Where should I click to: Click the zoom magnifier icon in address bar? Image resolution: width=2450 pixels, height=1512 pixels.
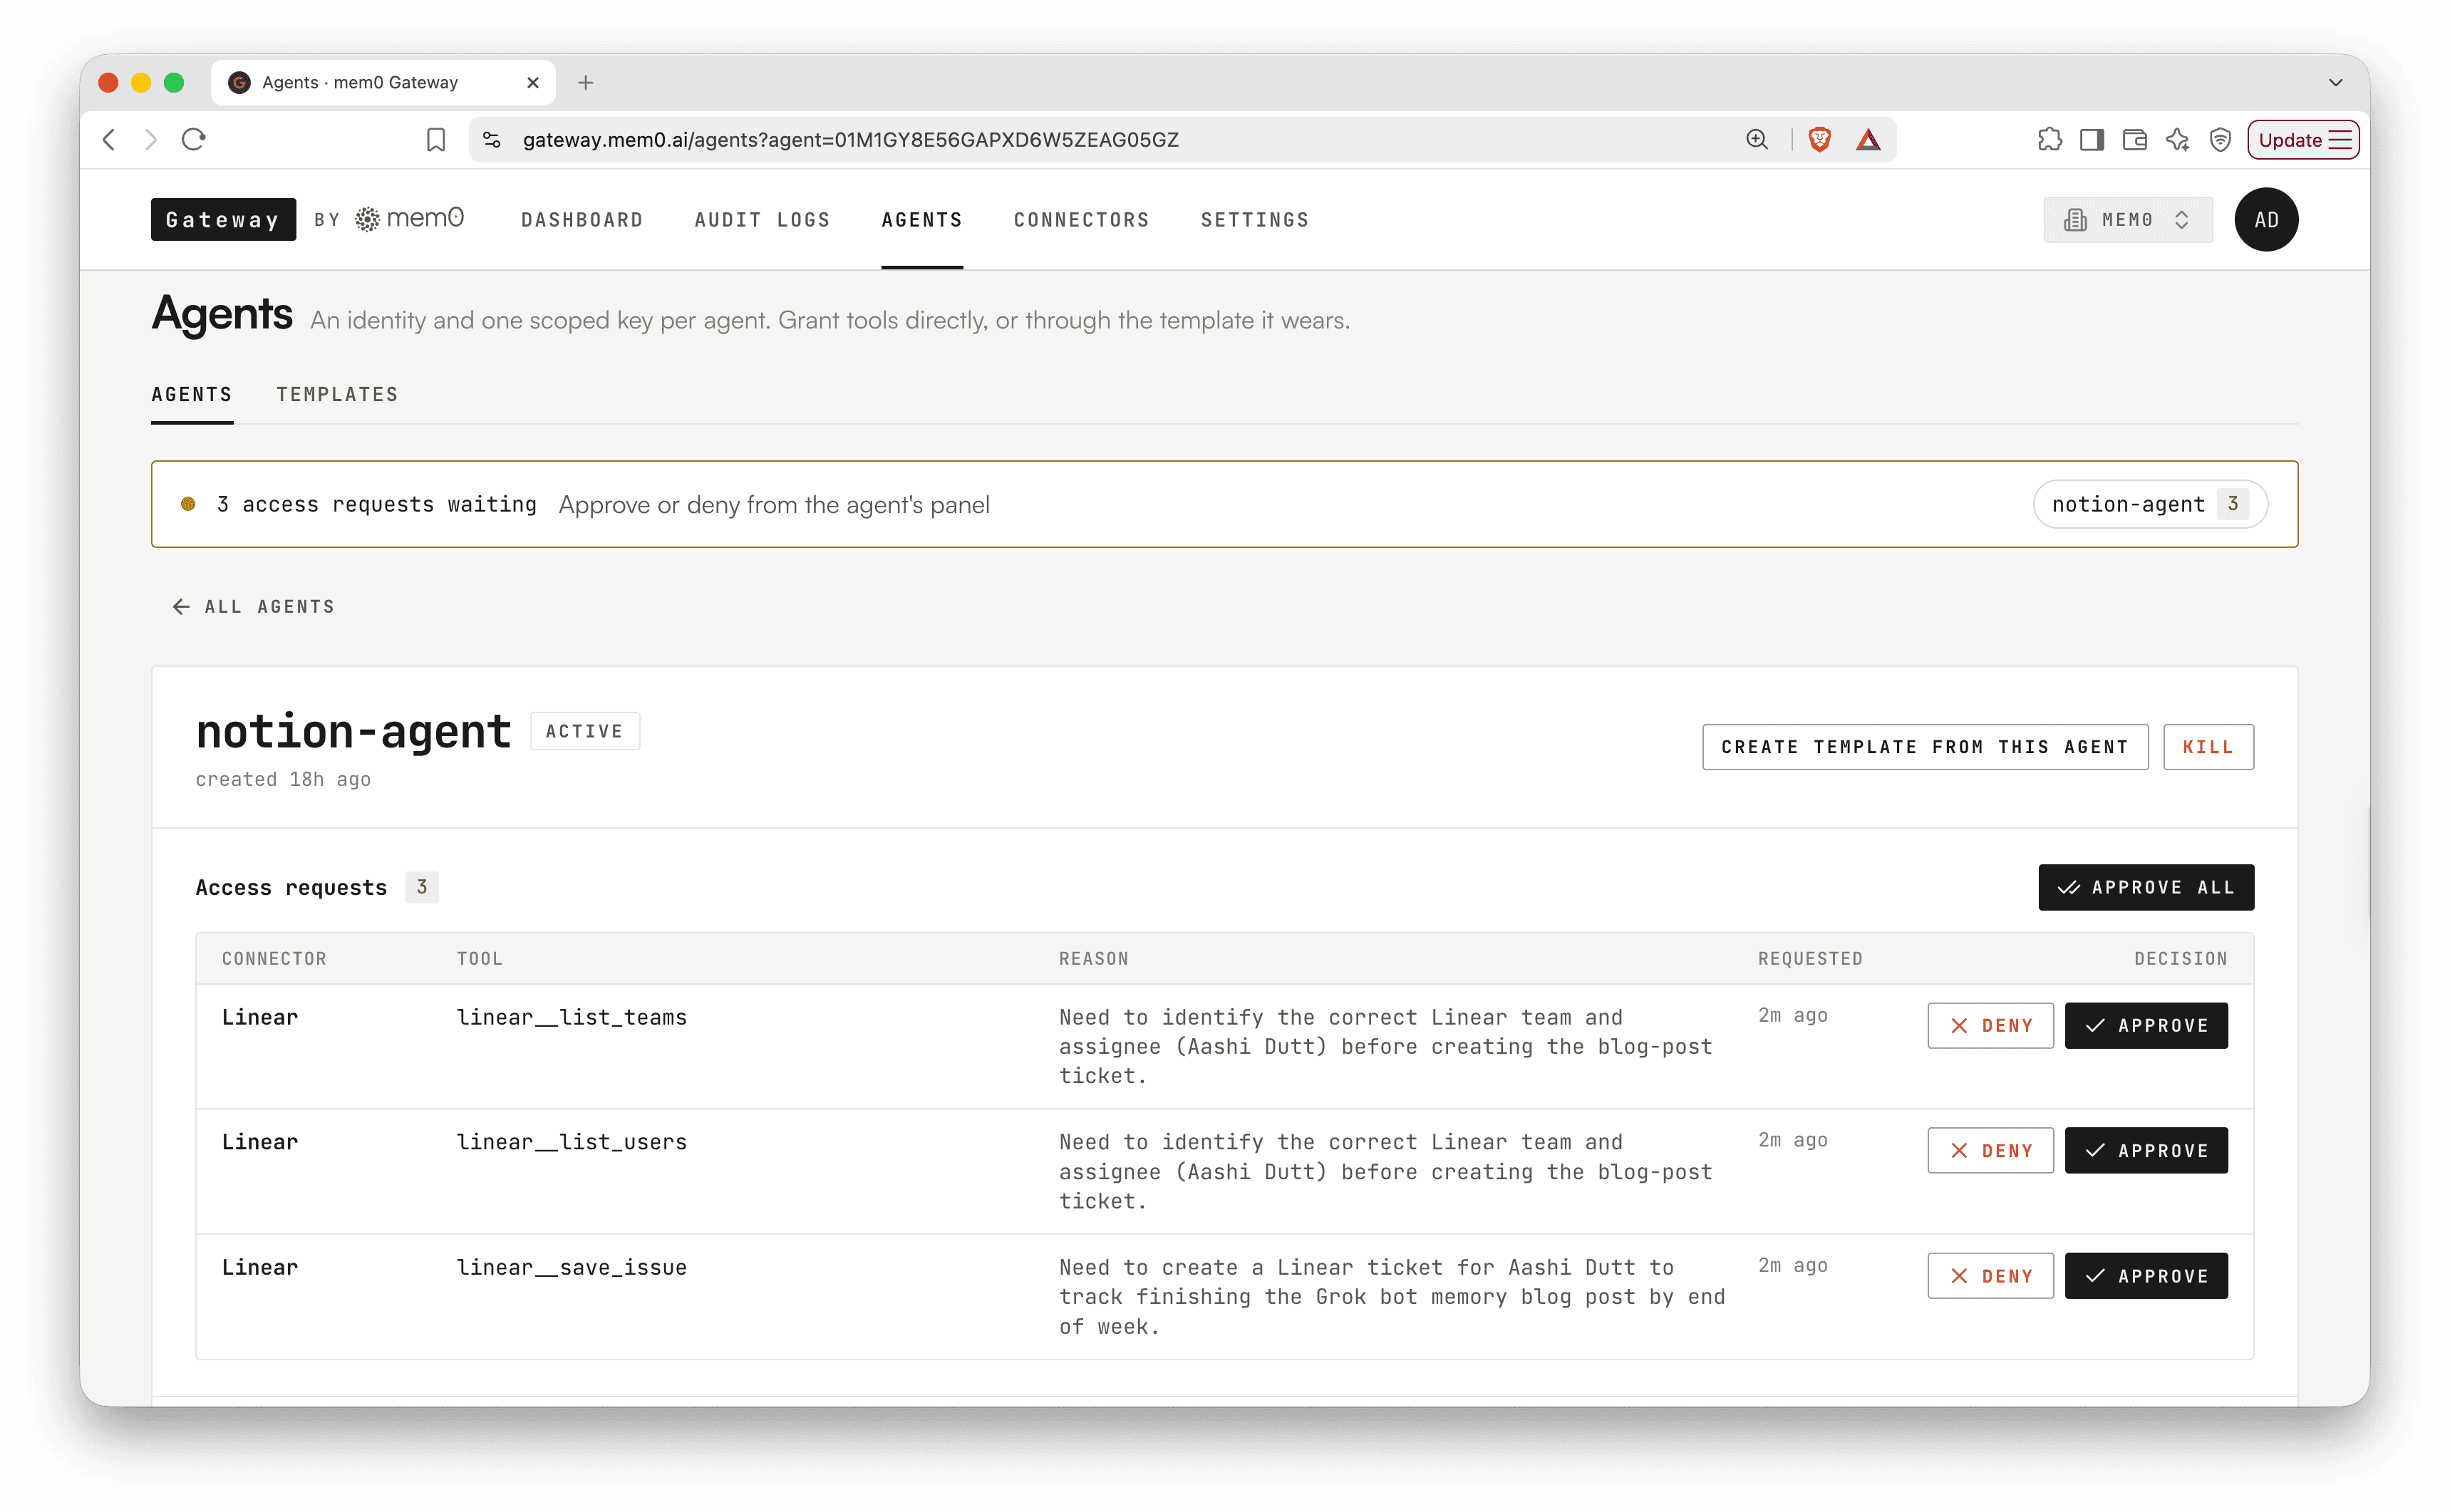1757,140
